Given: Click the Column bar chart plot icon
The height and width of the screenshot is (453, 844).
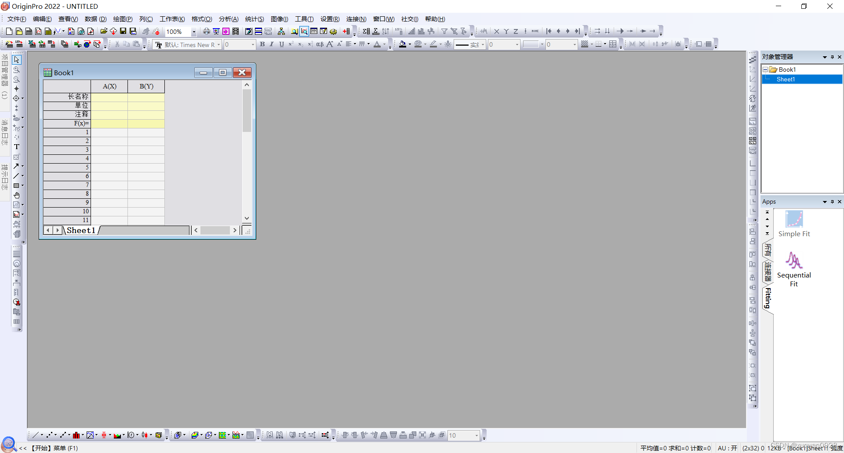Looking at the screenshot, I should (76, 435).
